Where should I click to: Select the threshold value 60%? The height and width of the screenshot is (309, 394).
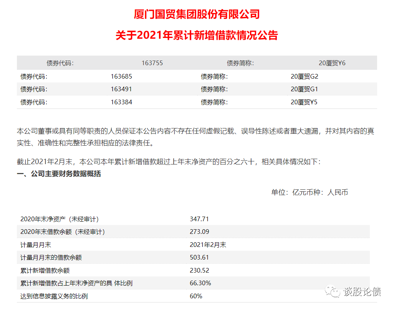point(196,296)
